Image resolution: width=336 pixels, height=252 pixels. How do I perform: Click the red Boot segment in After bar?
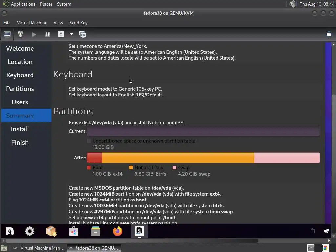point(94,158)
